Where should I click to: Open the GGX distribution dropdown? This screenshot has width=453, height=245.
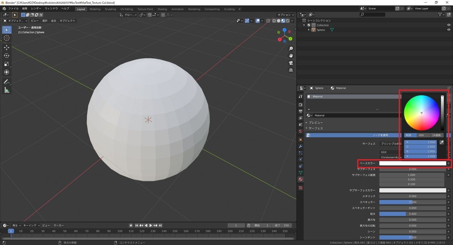(x=391, y=152)
